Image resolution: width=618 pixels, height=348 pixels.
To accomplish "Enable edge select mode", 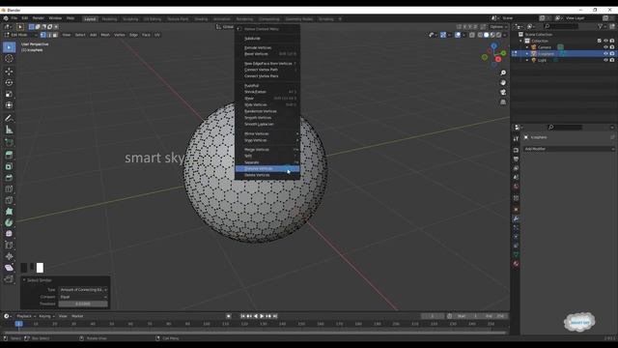I will [49, 35].
